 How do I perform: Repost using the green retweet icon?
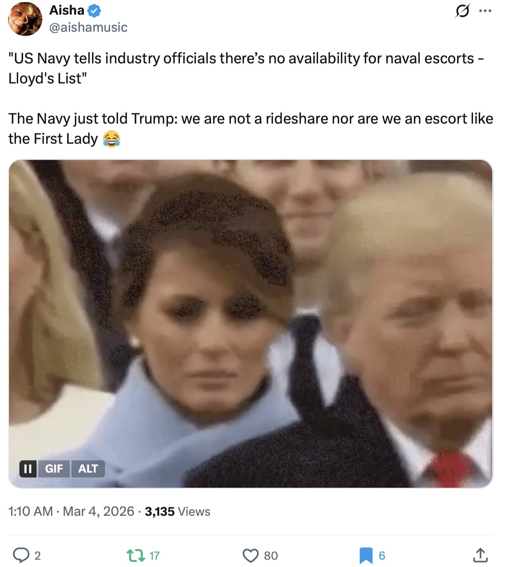[135, 555]
